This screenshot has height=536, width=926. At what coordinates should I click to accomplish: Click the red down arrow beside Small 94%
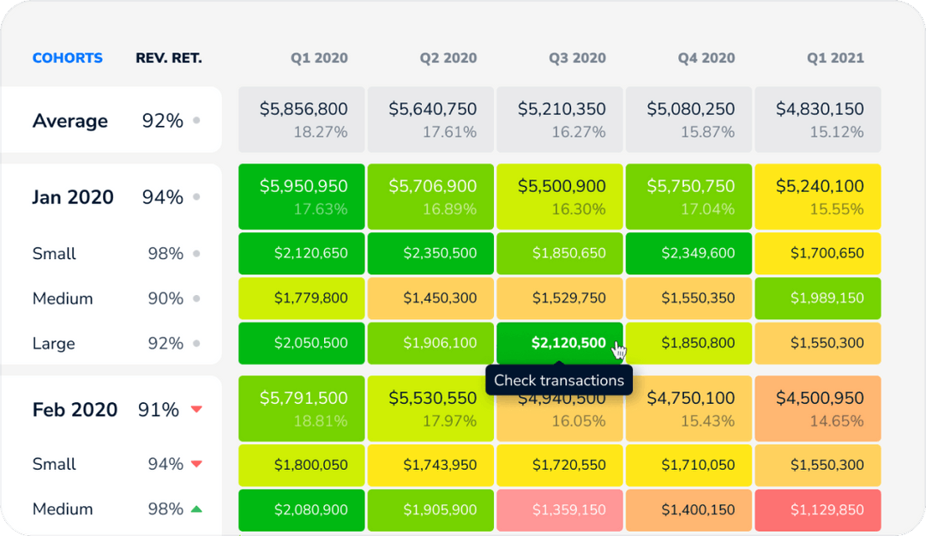[196, 464]
